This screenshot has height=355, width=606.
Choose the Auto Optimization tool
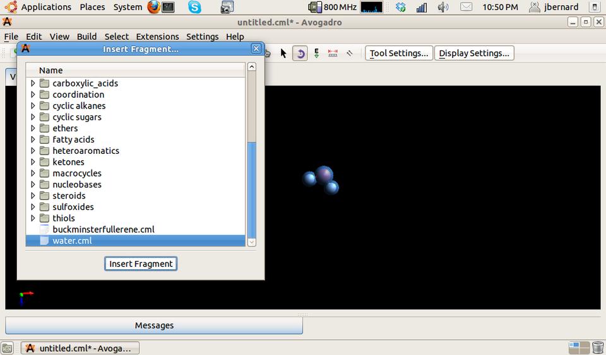(316, 54)
